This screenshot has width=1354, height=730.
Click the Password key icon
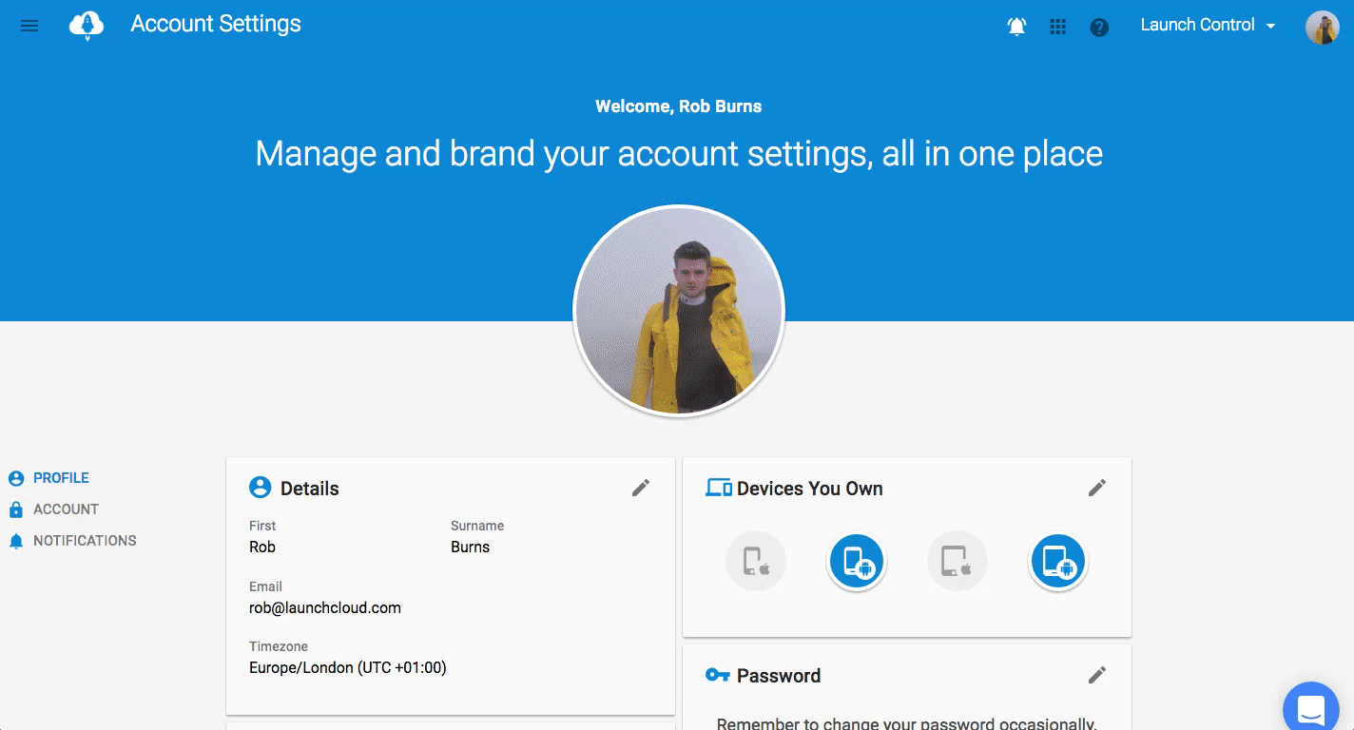[x=718, y=675]
